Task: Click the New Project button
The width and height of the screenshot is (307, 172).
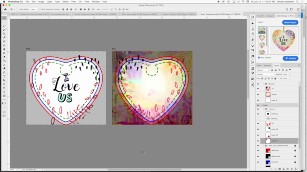Action: point(290,22)
